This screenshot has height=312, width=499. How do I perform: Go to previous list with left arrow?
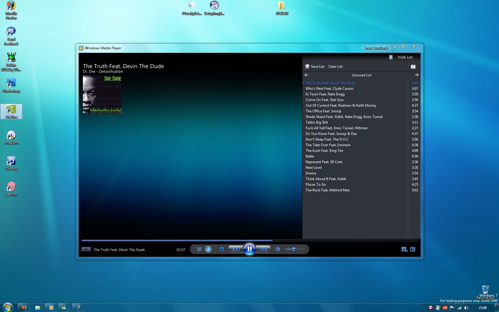(x=307, y=75)
